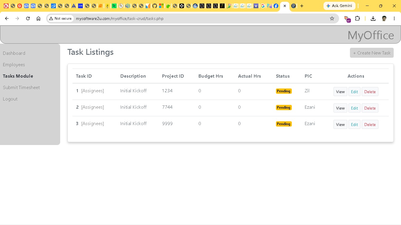Delete task 2 with project 7744
The image size is (401, 225).
point(370,108)
